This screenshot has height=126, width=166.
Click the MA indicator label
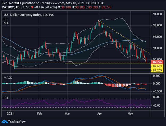6,23
